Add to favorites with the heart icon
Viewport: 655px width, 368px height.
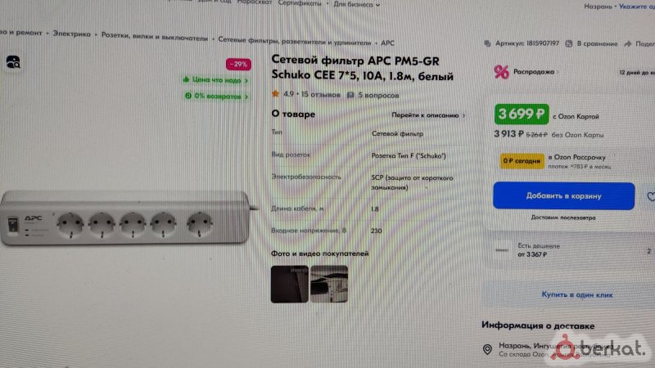click(651, 196)
